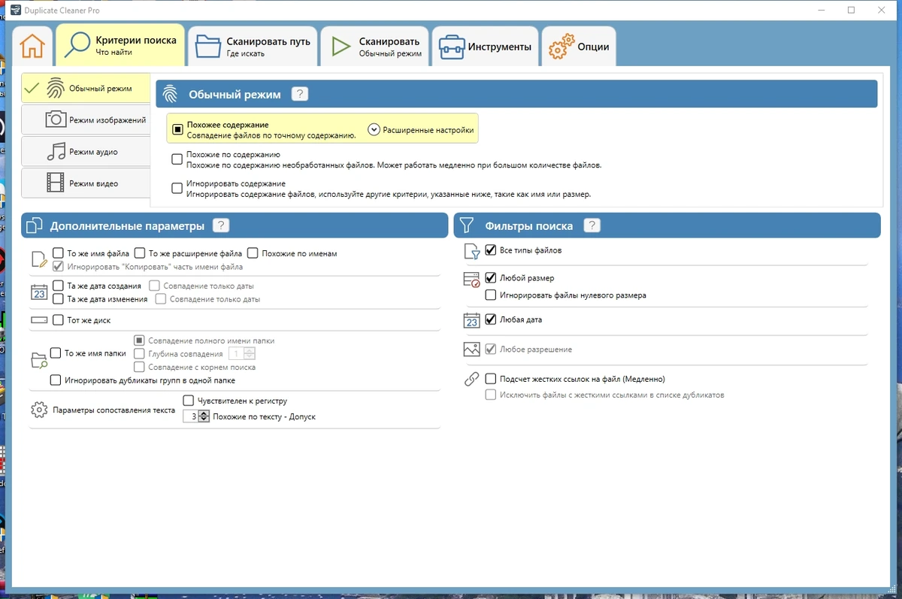
Task: Switch to Сканировать путь tab
Action: coord(253,47)
